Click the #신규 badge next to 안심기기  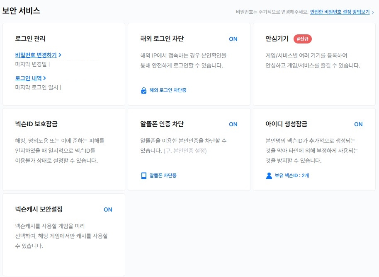(303, 39)
